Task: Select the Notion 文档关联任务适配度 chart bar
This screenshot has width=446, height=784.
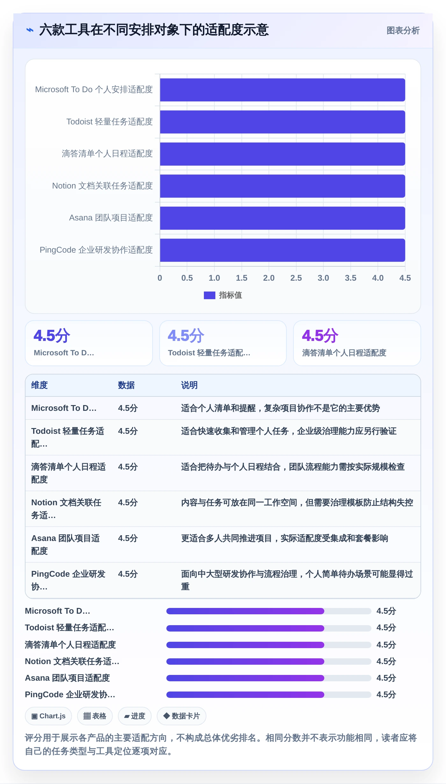Action: tap(283, 186)
